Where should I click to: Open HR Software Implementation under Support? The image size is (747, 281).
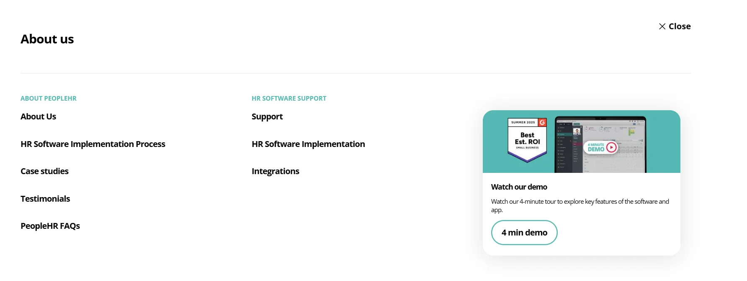click(x=308, y=144)
